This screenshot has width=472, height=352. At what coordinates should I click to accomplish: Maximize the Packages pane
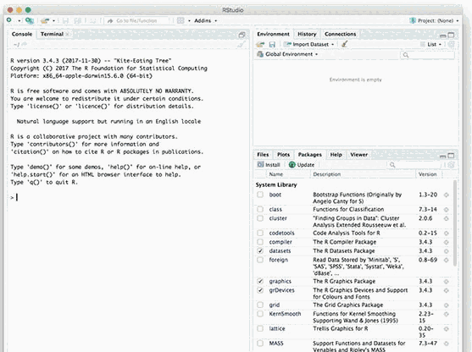[451, 156]
